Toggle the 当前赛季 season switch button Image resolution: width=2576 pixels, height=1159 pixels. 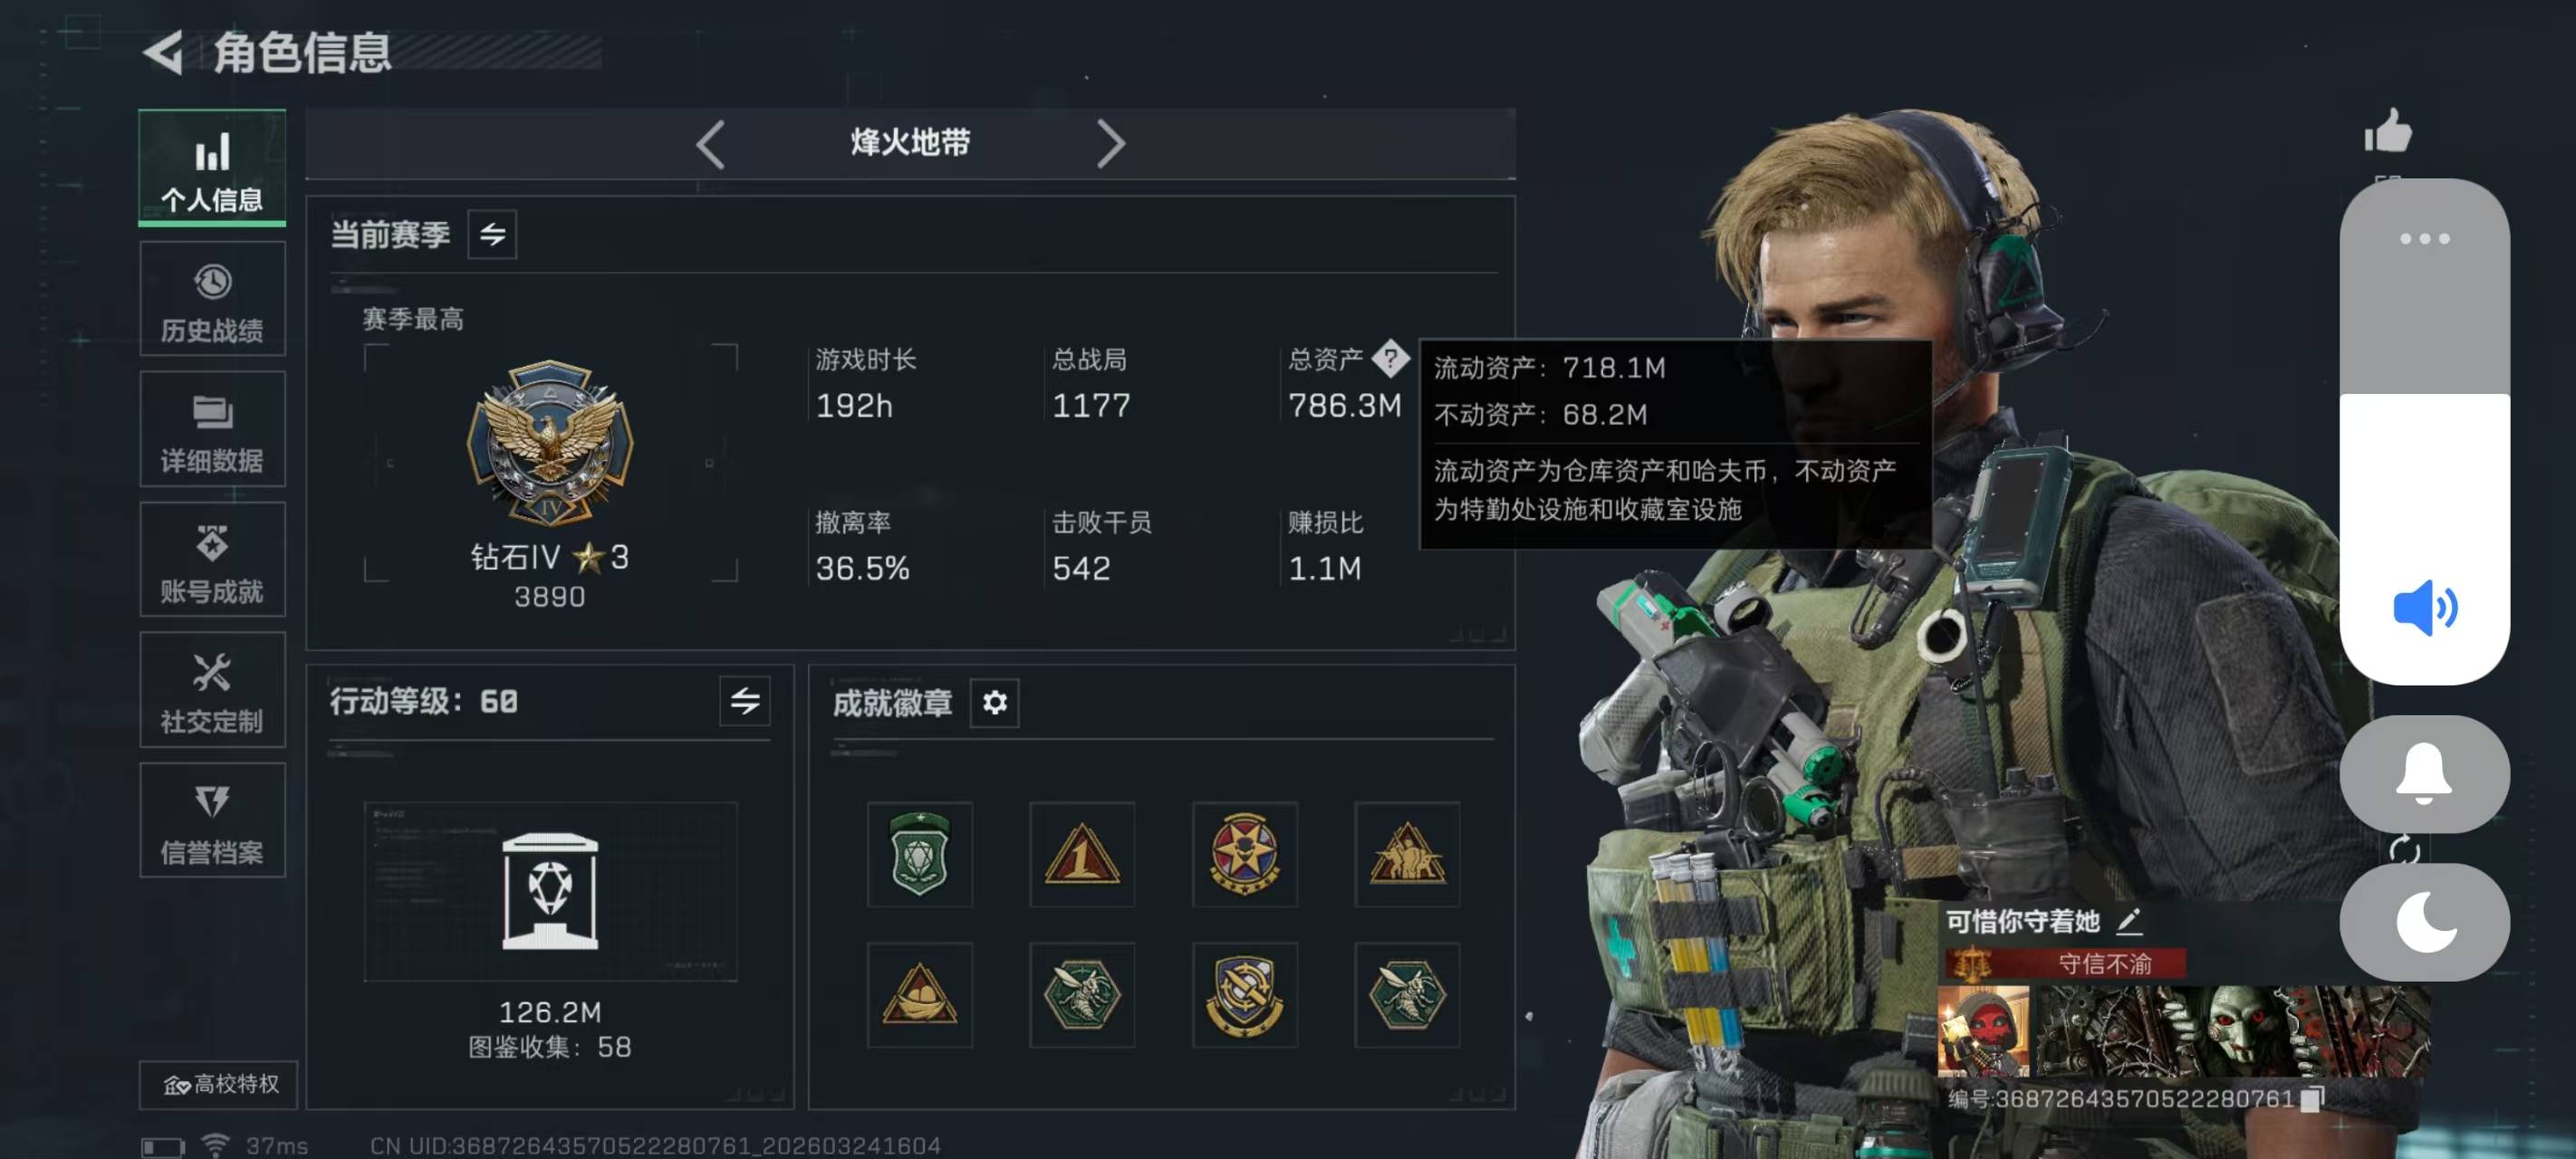pyautogui.click(x=492, y=234)
